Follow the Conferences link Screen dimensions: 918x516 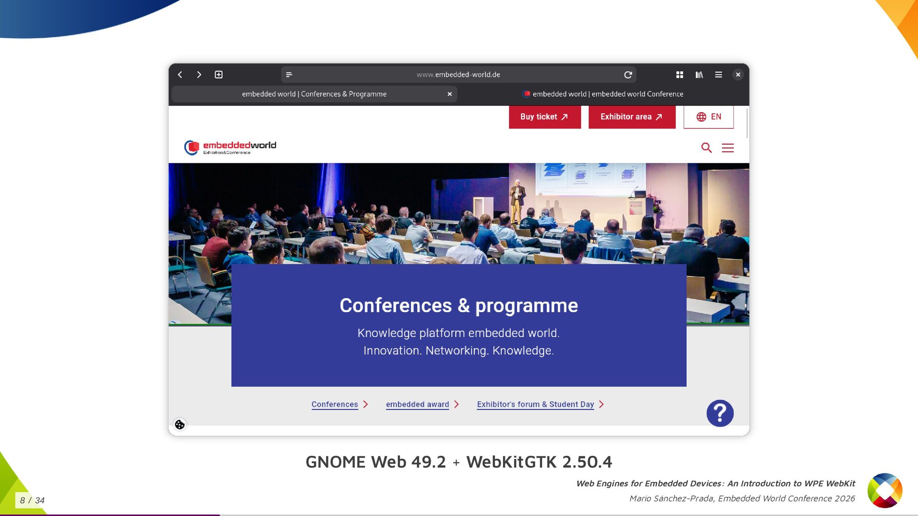tap(335, 404)
